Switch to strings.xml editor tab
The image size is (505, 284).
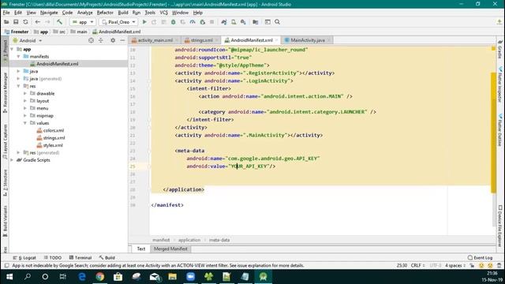(201, 40)
